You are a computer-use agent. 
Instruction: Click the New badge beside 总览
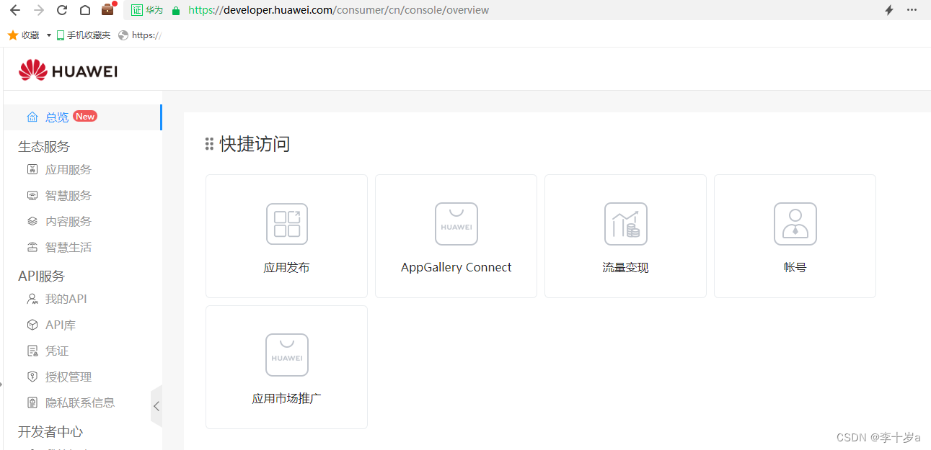click(85, 117)
